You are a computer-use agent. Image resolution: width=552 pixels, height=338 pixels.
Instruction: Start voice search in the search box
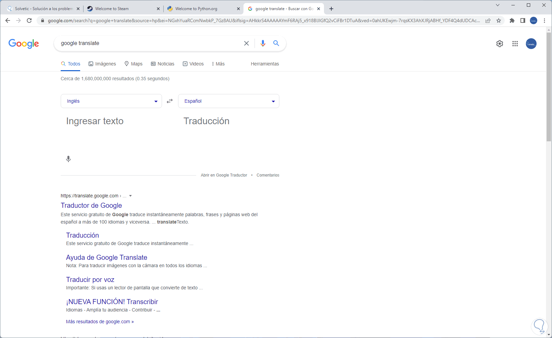[x=263, y=43]
